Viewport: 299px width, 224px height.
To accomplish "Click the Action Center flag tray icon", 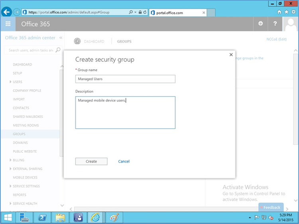I will pyautogui.click(x=257, y=217).
